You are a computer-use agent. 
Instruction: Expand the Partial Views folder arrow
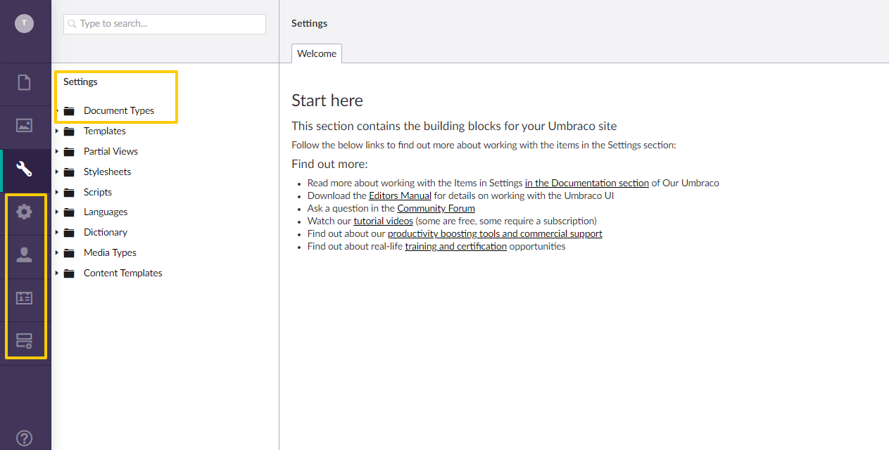(57, 151)
